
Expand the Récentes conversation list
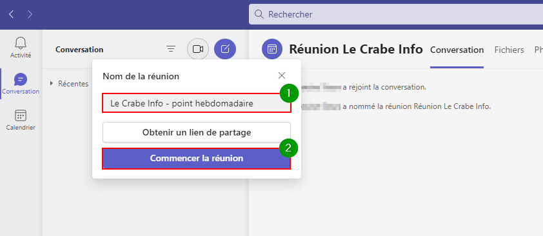tap(52, 83)
